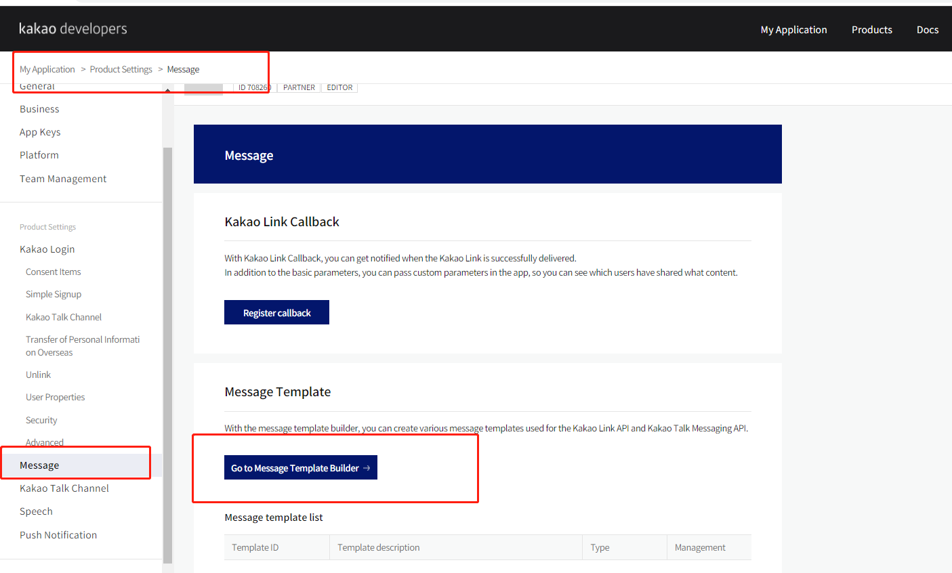
Task: Click arrow icon on Template Builder button
Action: (x=367, y=468)
